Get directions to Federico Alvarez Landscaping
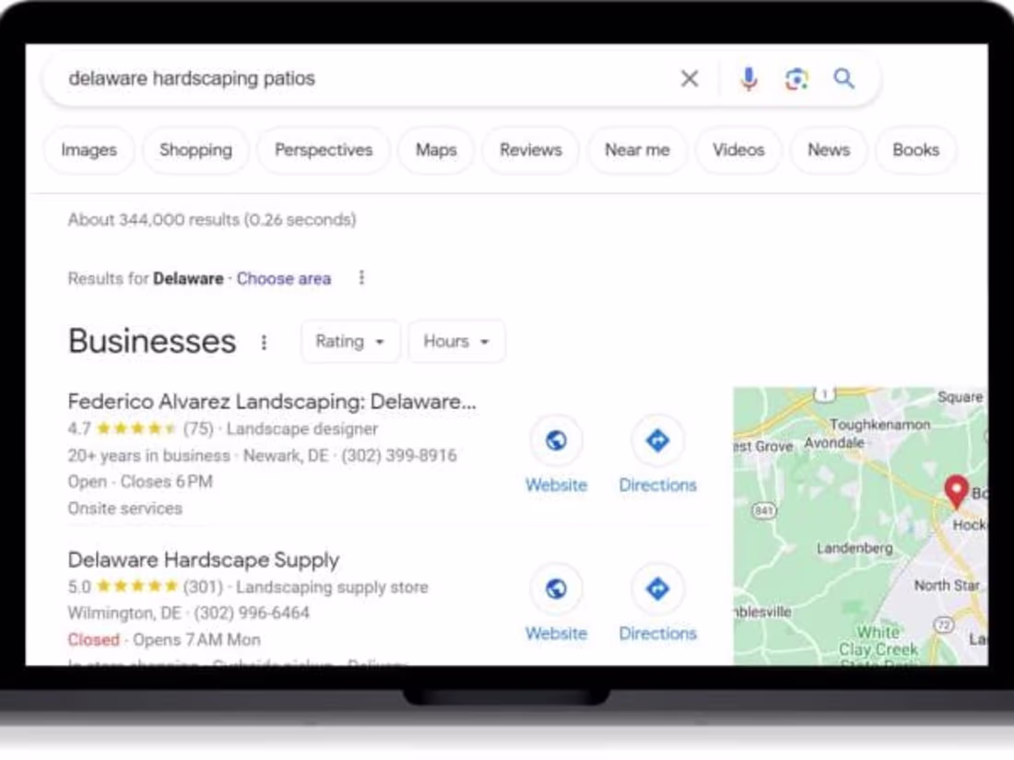 pyautogui.click(x=657, y=440)
